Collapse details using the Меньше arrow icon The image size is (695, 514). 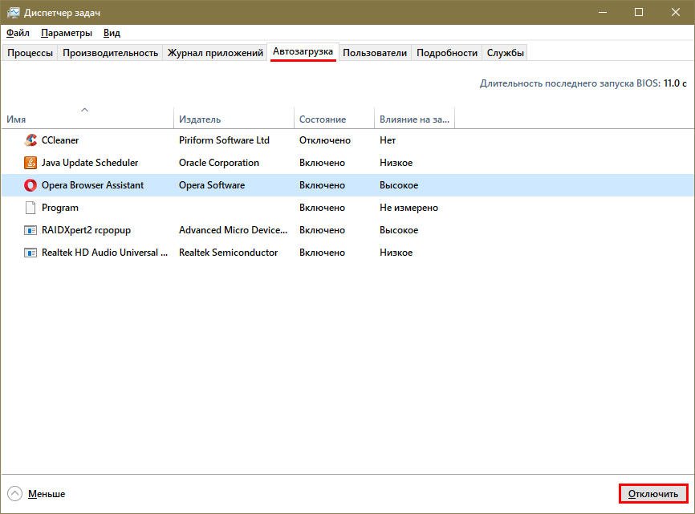pos(14,494)
